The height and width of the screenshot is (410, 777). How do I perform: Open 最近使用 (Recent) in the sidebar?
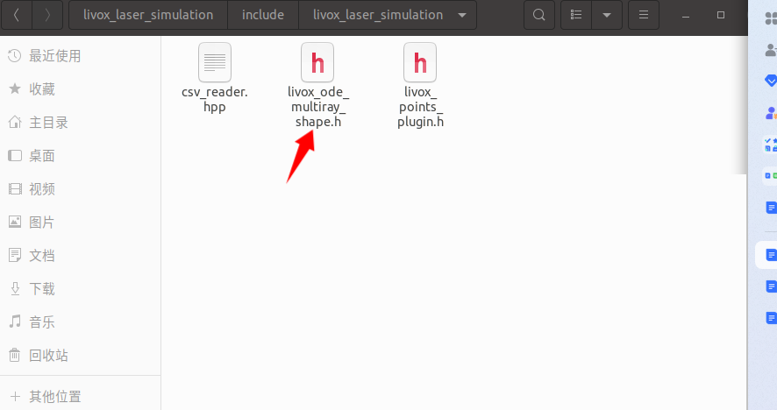(81, 56)
